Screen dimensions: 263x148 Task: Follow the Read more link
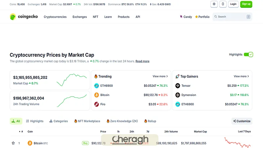tap(142, 61)
